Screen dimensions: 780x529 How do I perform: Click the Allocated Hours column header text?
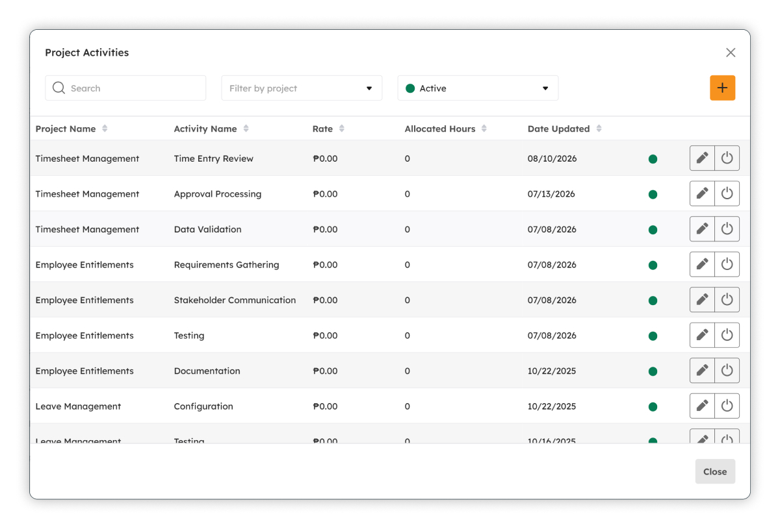[x=440, y=129]
